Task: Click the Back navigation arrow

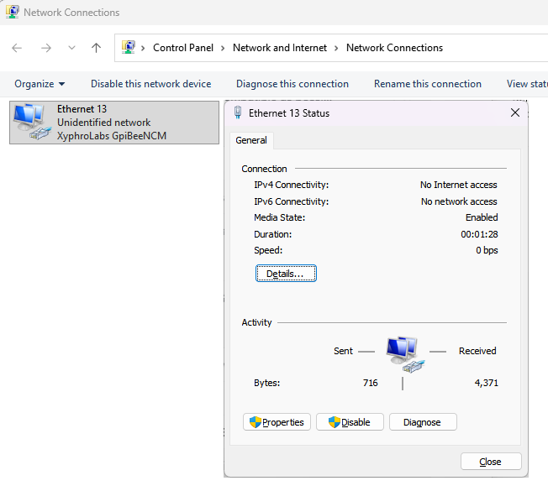Action: point(17,48)
